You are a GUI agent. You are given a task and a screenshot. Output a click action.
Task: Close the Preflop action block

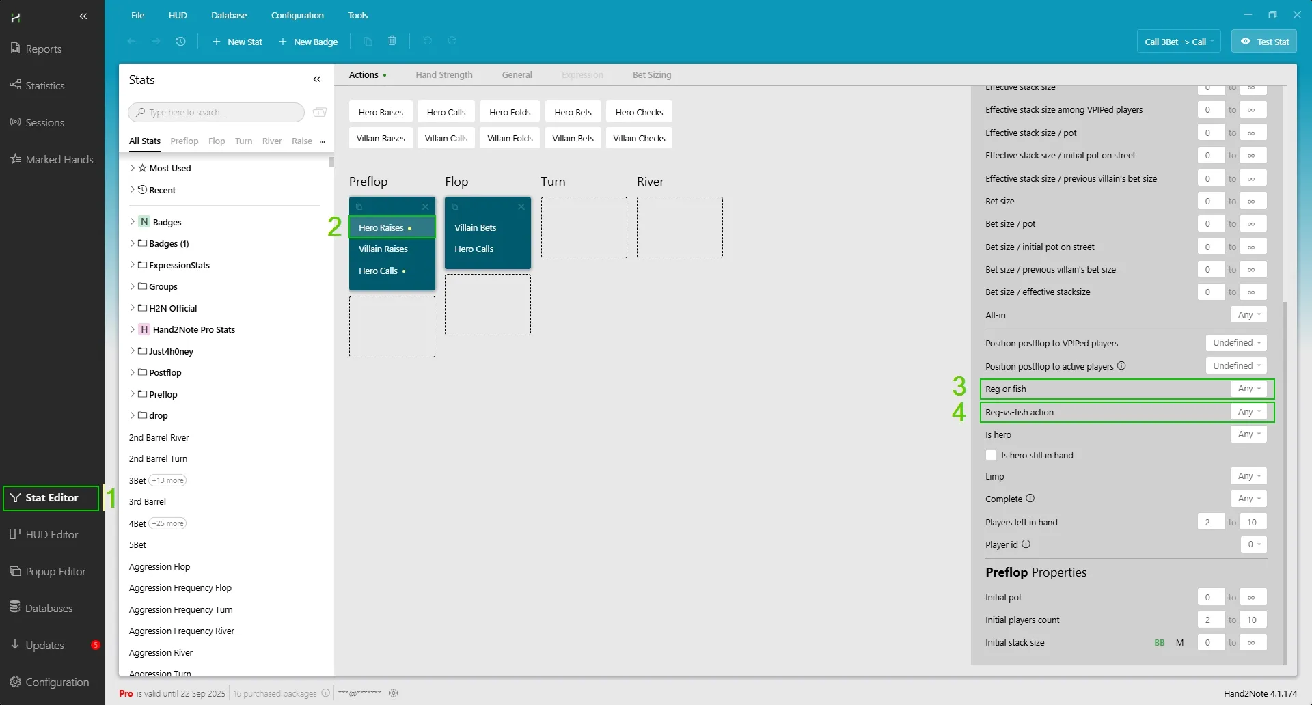click(425, 206)
